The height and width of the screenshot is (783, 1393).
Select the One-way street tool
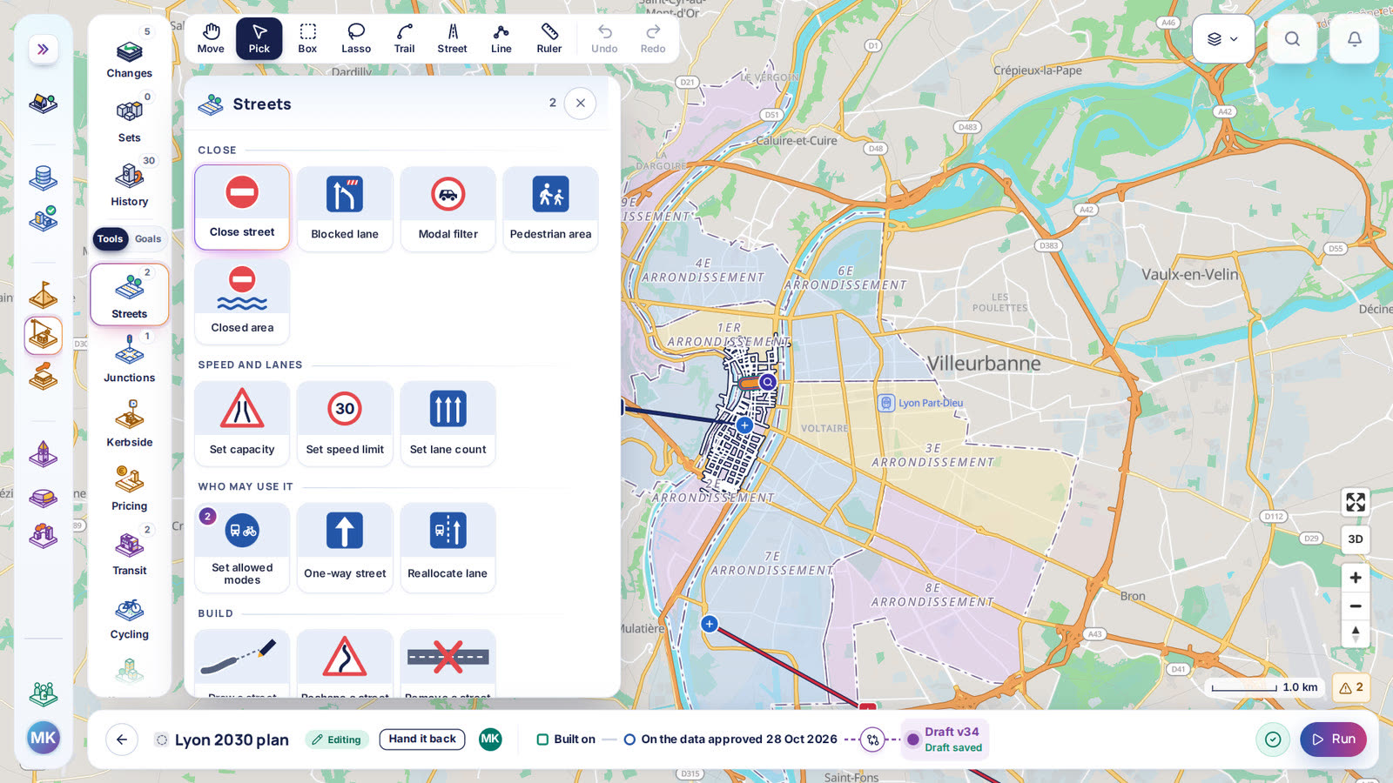click(345, 548)
